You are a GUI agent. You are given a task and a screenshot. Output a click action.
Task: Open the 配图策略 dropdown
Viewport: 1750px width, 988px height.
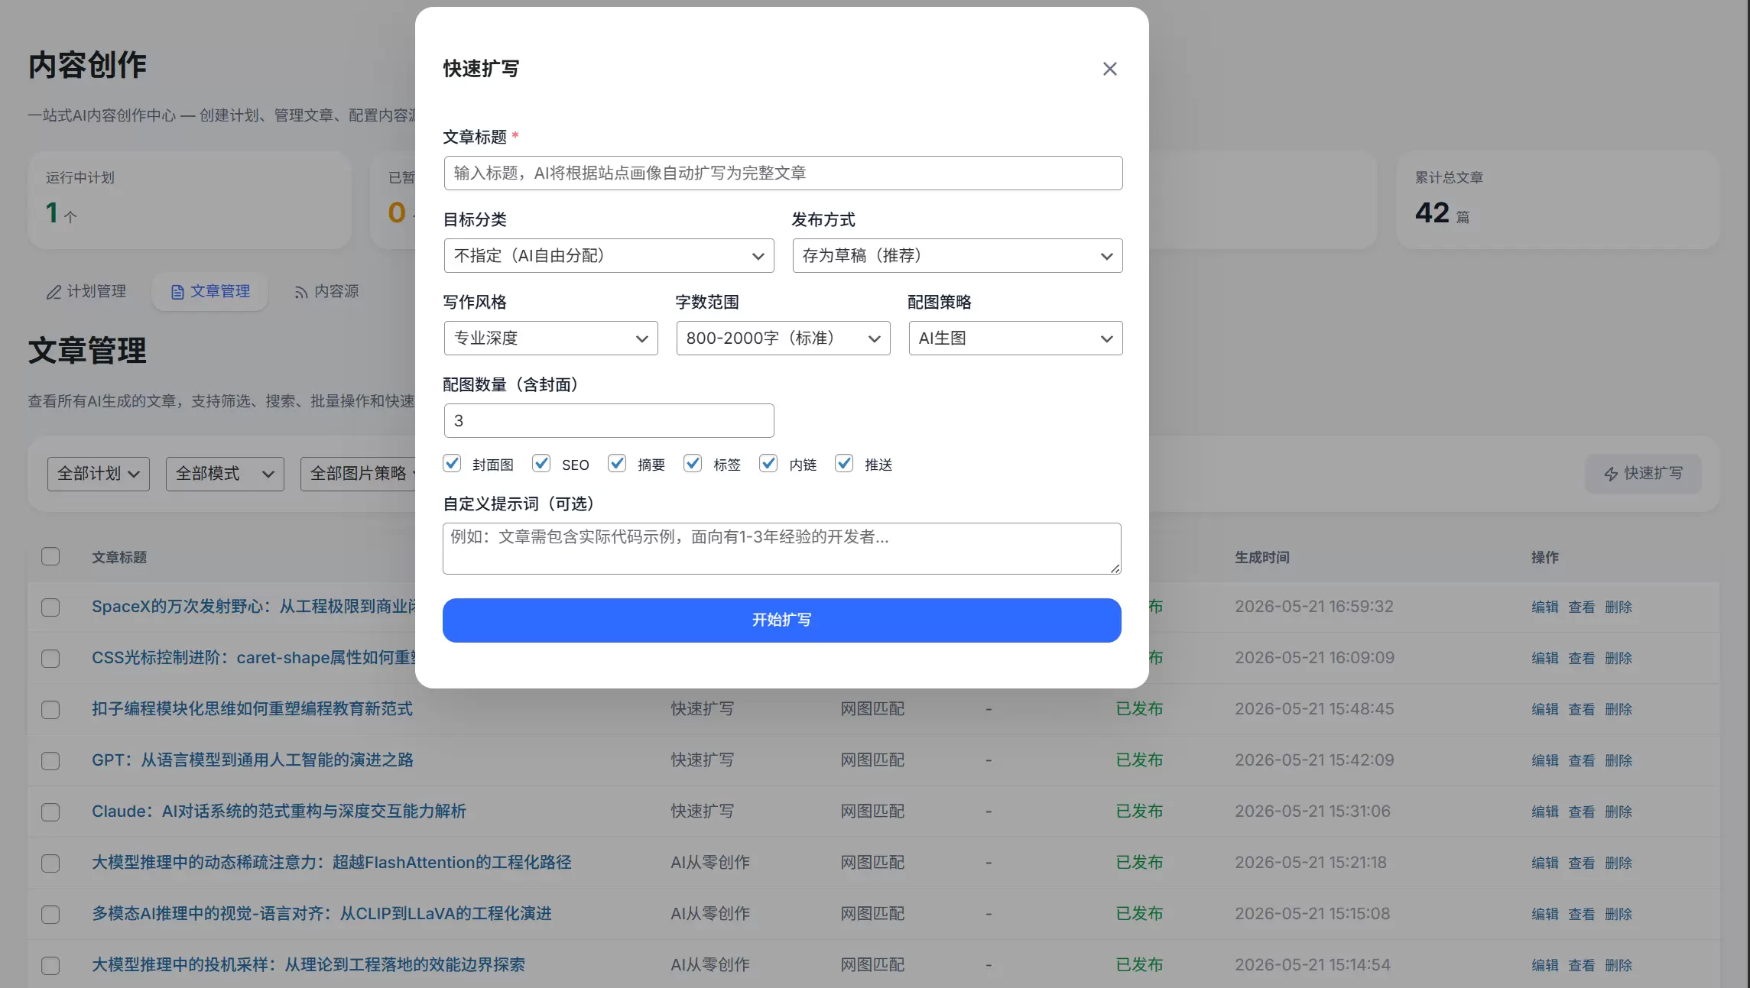(1015, 339)
